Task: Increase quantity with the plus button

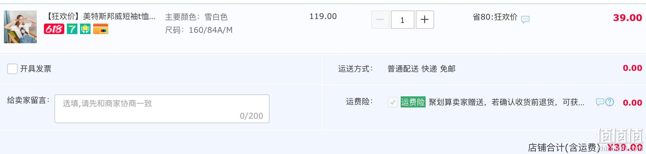Action: click(425, 20)
